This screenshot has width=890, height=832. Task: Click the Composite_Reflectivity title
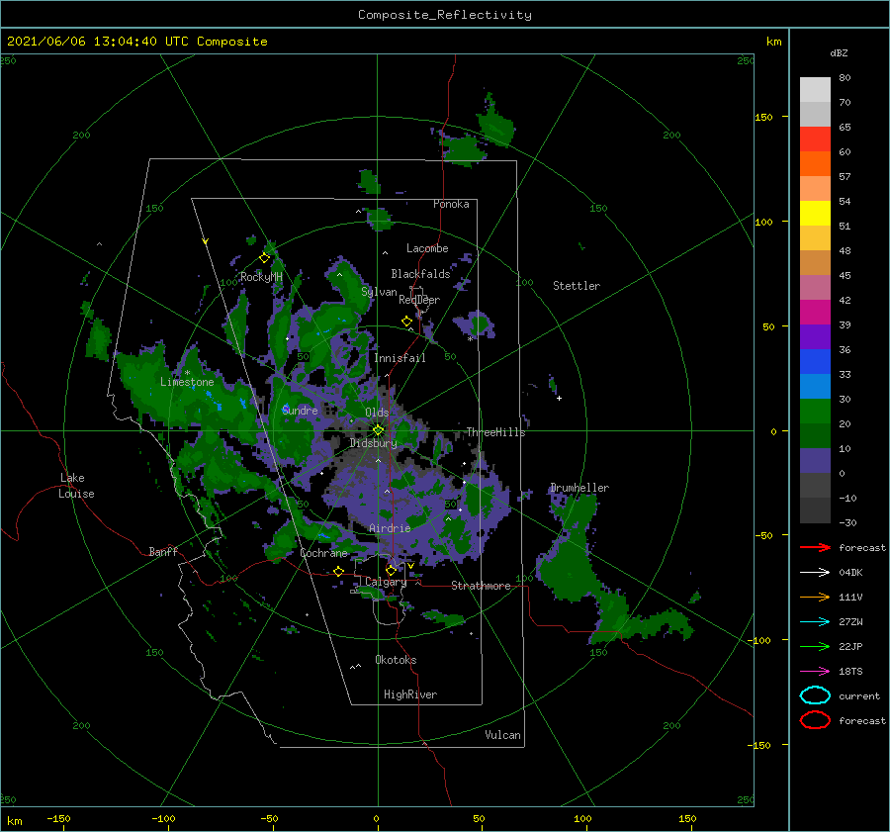coord(444,15)
